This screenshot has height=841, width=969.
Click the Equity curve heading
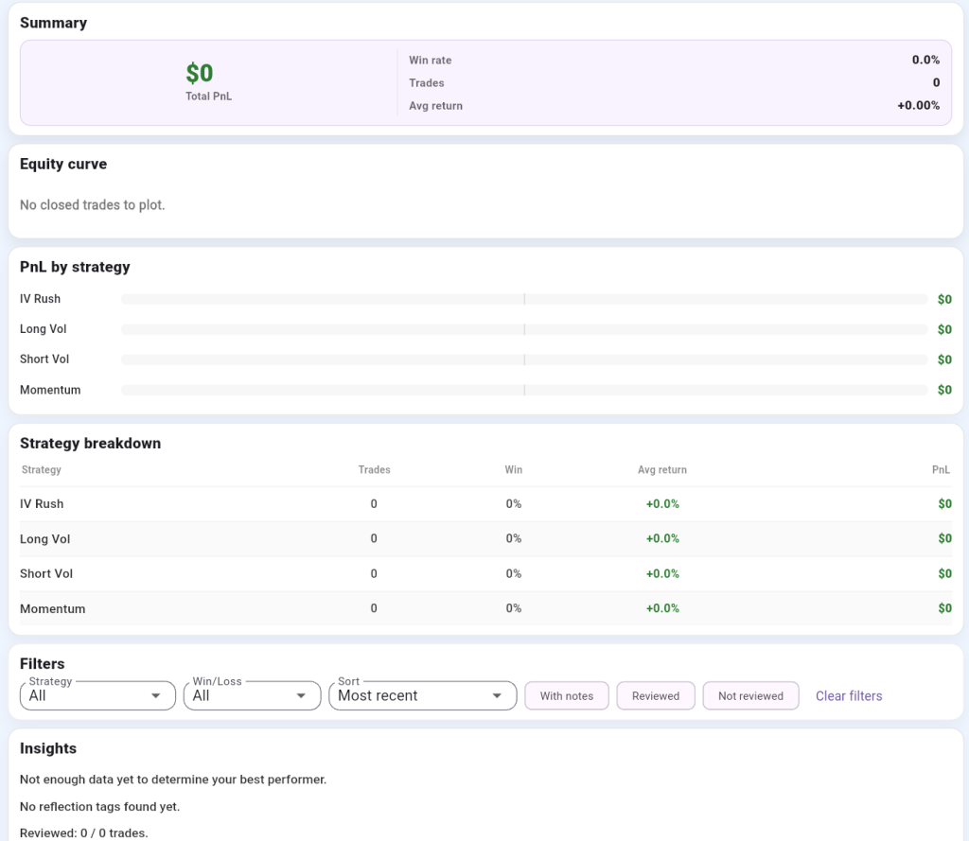pyautogui.click(x=63, y=164)
